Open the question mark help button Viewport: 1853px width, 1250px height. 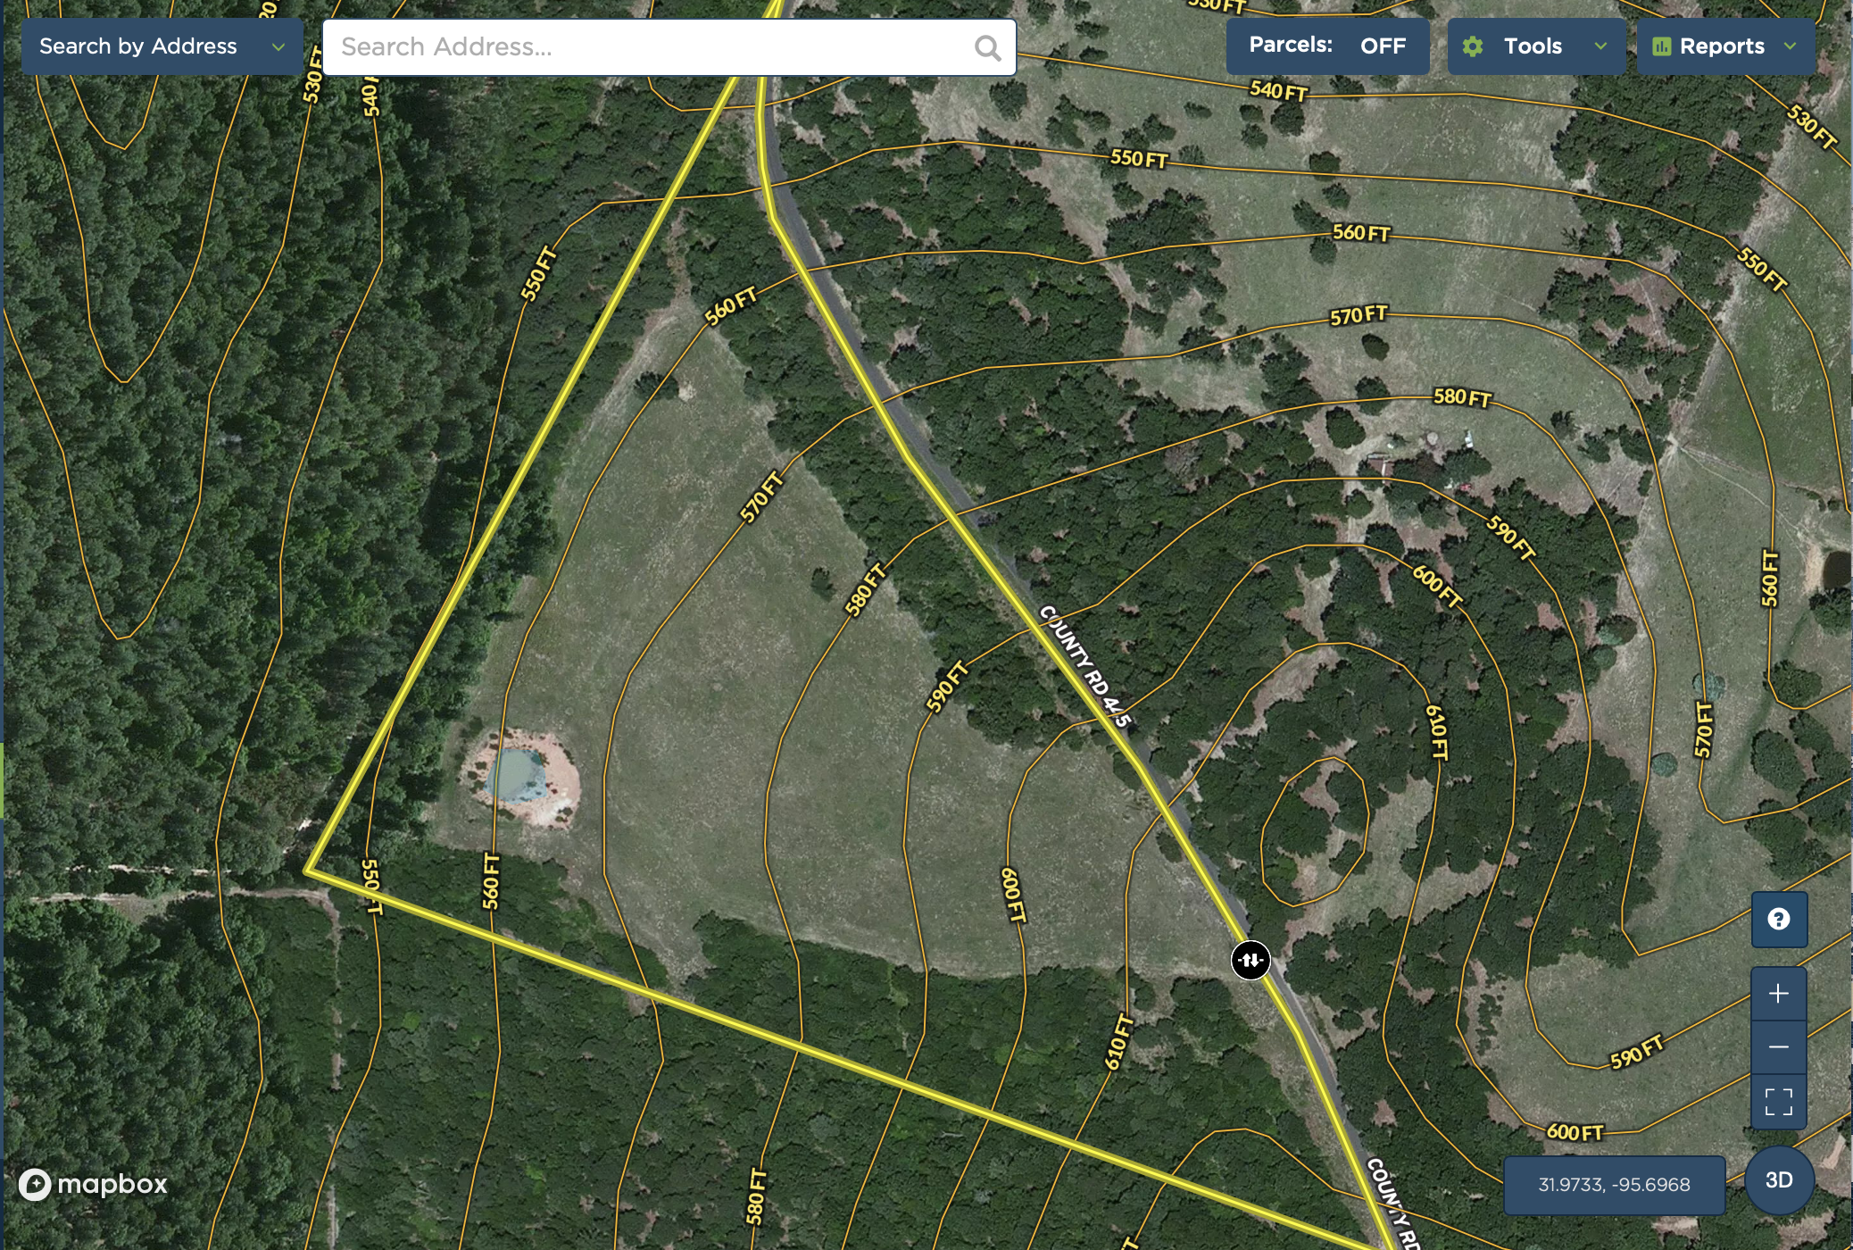(1778, 919)
